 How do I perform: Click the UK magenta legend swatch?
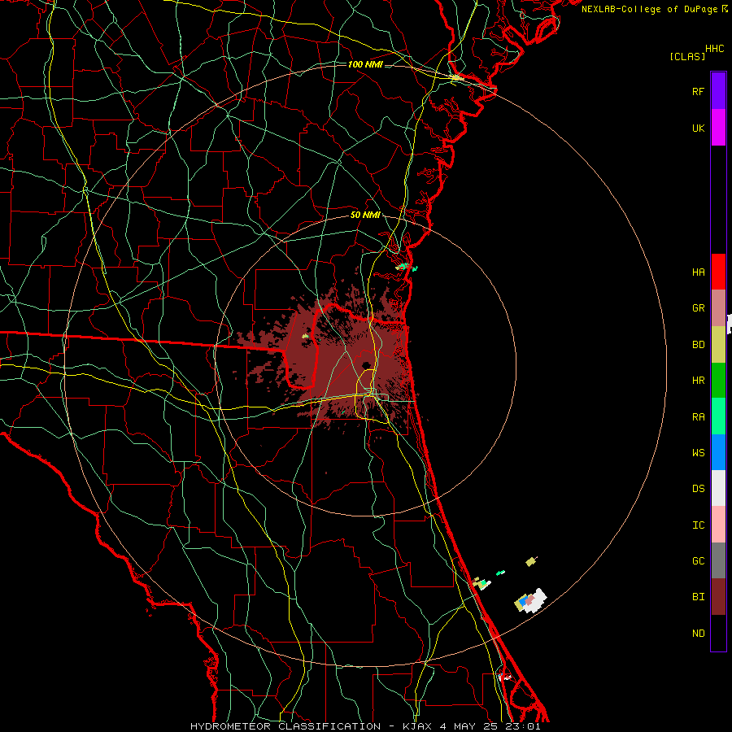718,128
